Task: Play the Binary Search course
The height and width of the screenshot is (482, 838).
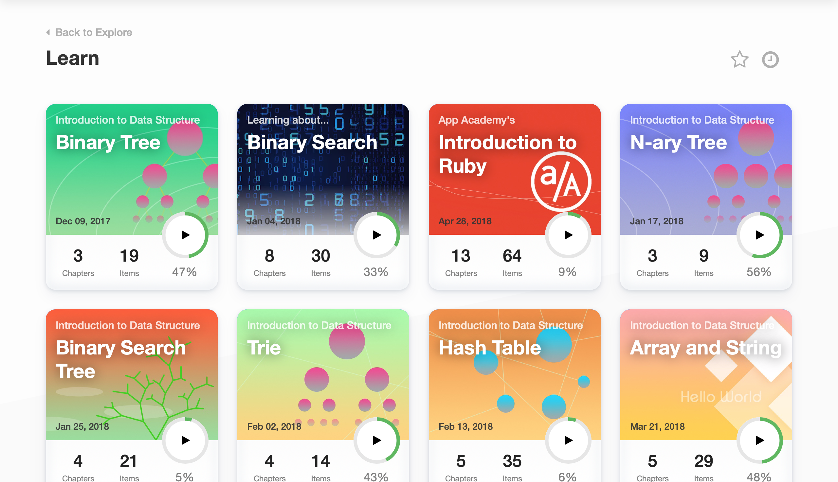Action: [x=377, y=235]
